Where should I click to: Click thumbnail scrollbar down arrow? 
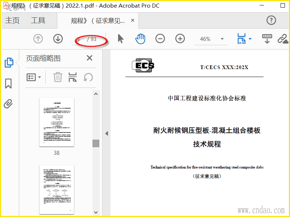click(96, 212)
